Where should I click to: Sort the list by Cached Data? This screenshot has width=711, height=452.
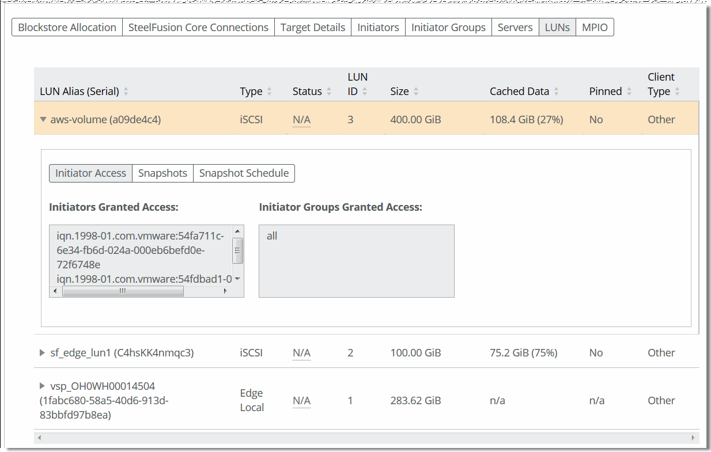(x=556, y=92)
